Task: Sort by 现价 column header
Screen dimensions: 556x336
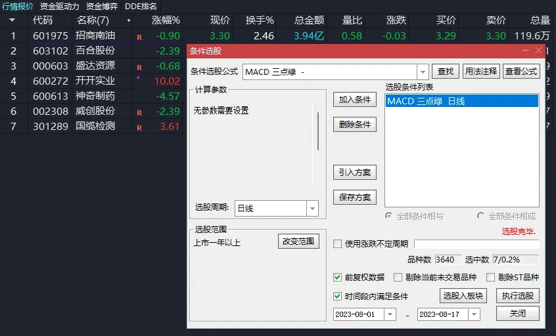Action: point(220,20)
